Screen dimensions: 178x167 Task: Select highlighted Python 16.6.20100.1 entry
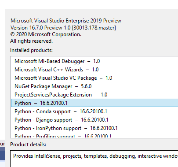pos(94,103)
